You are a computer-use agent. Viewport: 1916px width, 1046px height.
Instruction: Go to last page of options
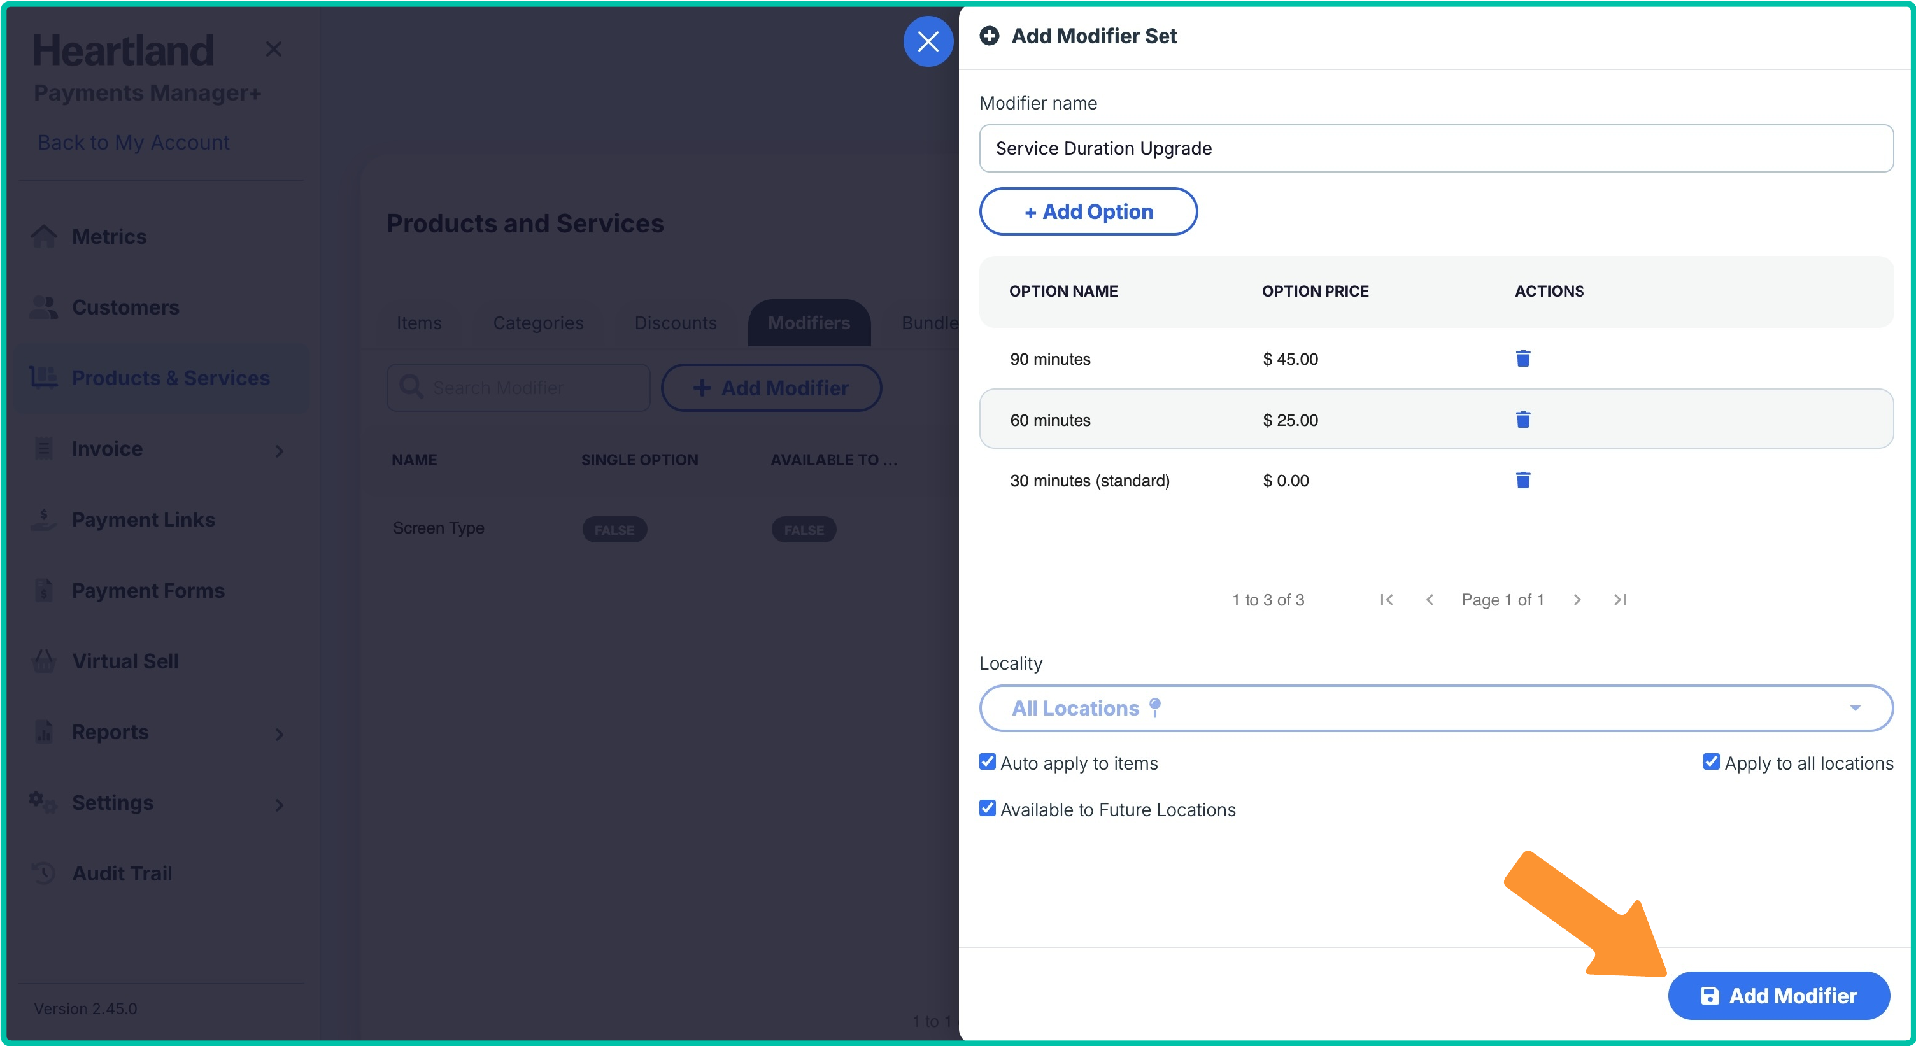(x=1620, y=599)
